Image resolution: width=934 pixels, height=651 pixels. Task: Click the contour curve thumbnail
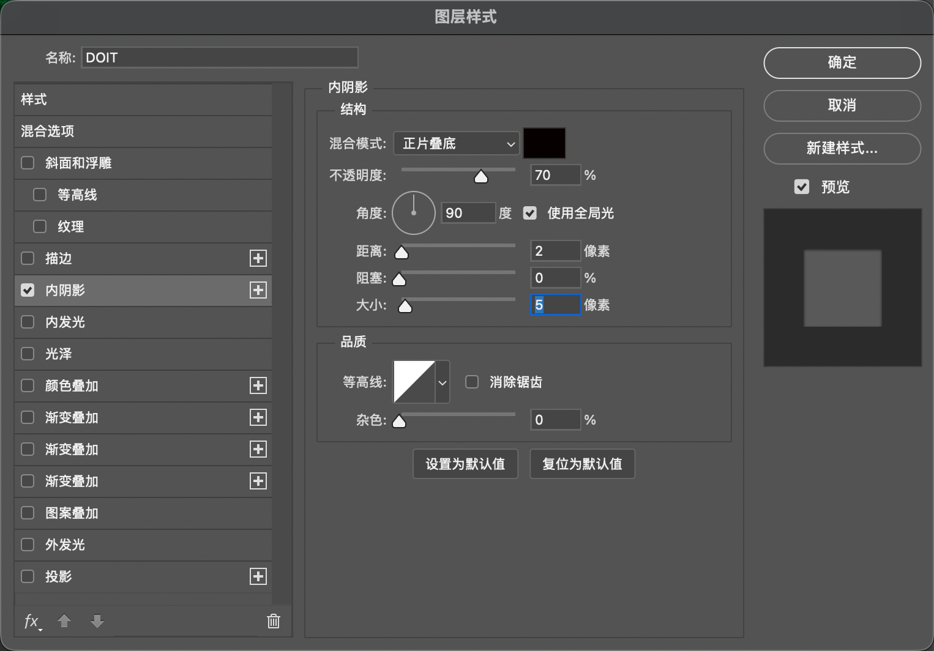[x=414, y=382]
